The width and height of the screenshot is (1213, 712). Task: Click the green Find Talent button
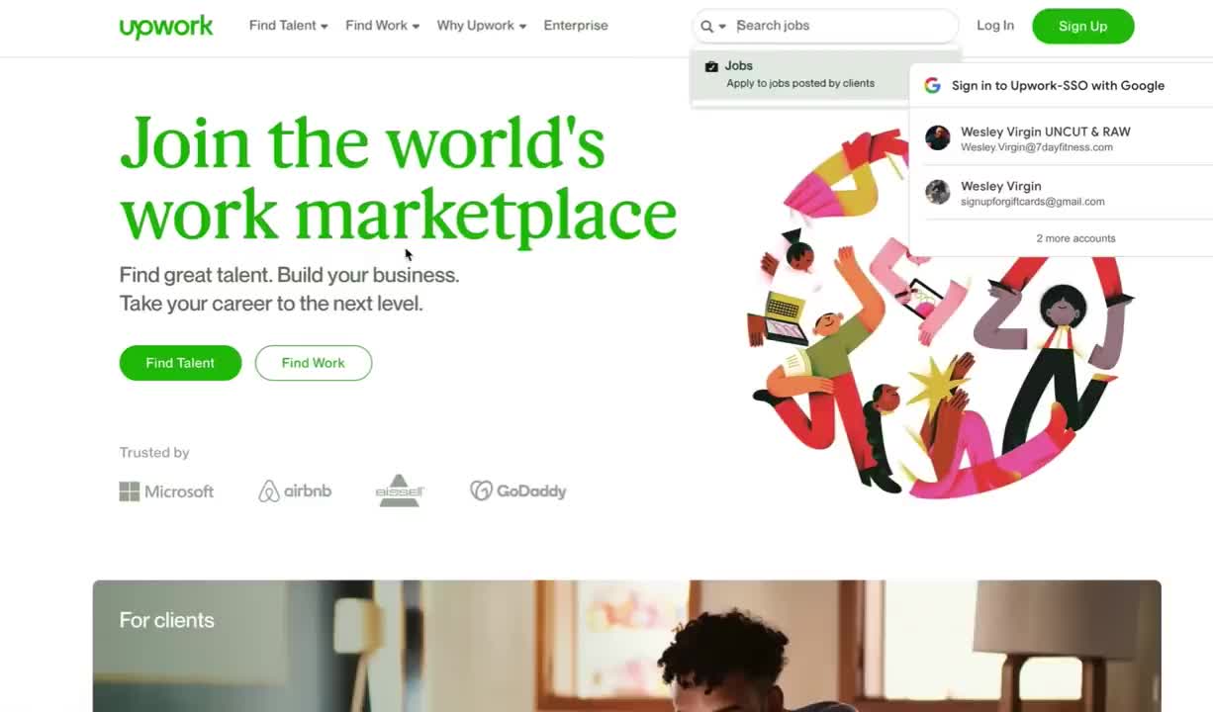pyautogui.click(x=180, y=363)
